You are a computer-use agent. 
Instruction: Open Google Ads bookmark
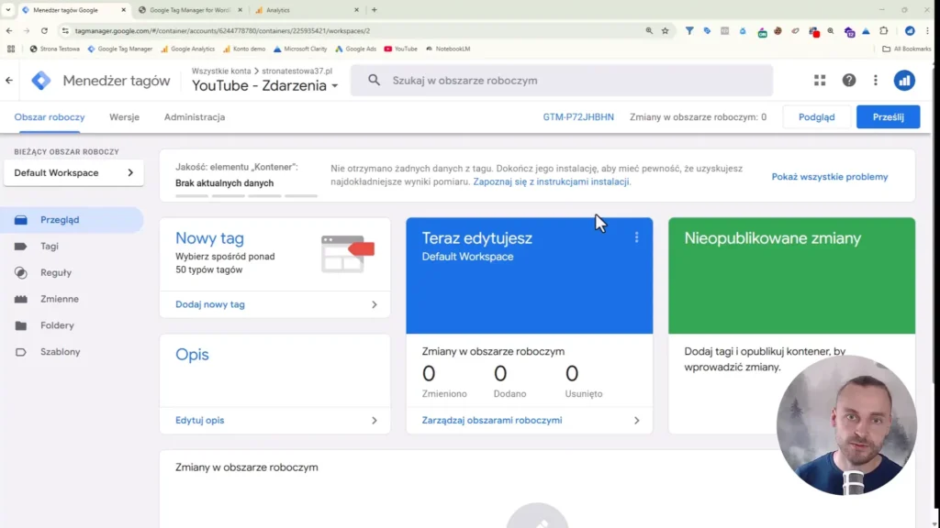(355, 49)
